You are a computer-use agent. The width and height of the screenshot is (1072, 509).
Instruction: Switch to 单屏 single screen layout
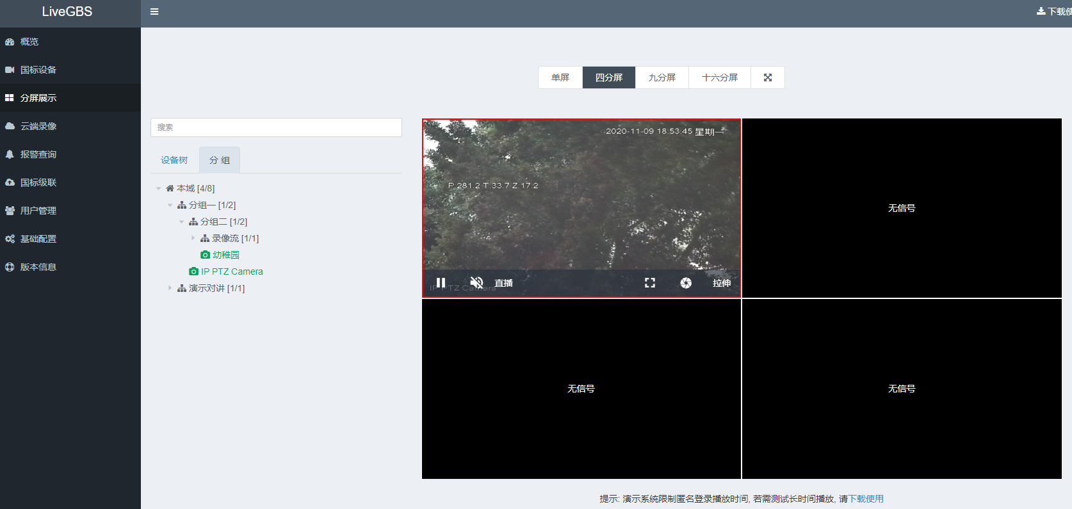tap(560, 77)
